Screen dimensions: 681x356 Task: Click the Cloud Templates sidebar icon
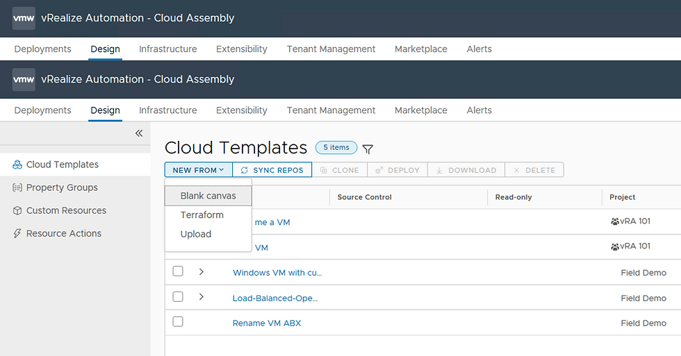[x=17, y=164]
